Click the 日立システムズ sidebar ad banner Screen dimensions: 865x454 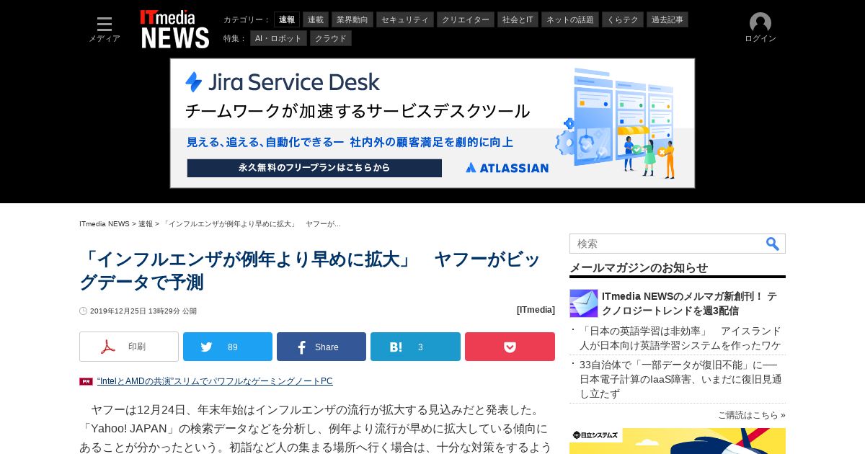678,441
